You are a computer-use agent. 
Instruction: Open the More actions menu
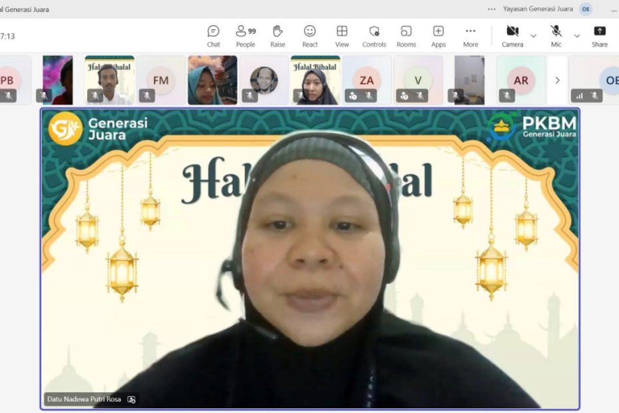pos(470,36)
